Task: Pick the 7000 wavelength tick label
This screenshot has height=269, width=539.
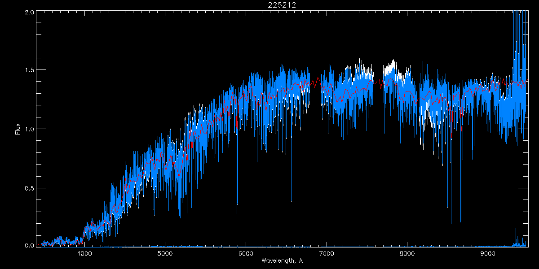Action: pos(327,253)
